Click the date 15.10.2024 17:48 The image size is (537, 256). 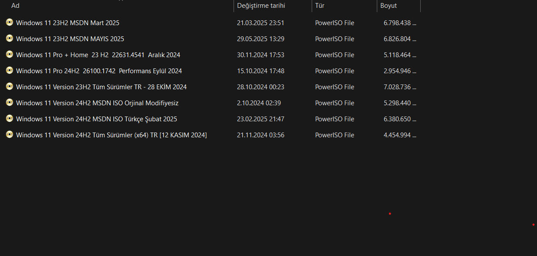260,71
